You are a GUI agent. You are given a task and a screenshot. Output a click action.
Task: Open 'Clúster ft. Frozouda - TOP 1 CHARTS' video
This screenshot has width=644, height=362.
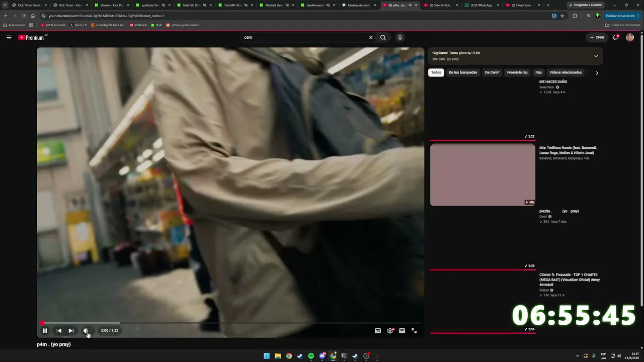click(x=570, y=280)
